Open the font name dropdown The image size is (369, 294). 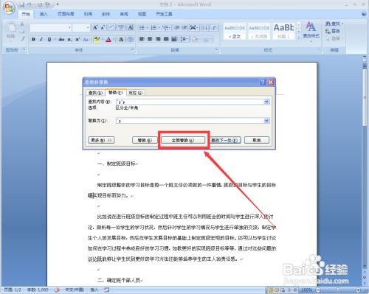69,27
